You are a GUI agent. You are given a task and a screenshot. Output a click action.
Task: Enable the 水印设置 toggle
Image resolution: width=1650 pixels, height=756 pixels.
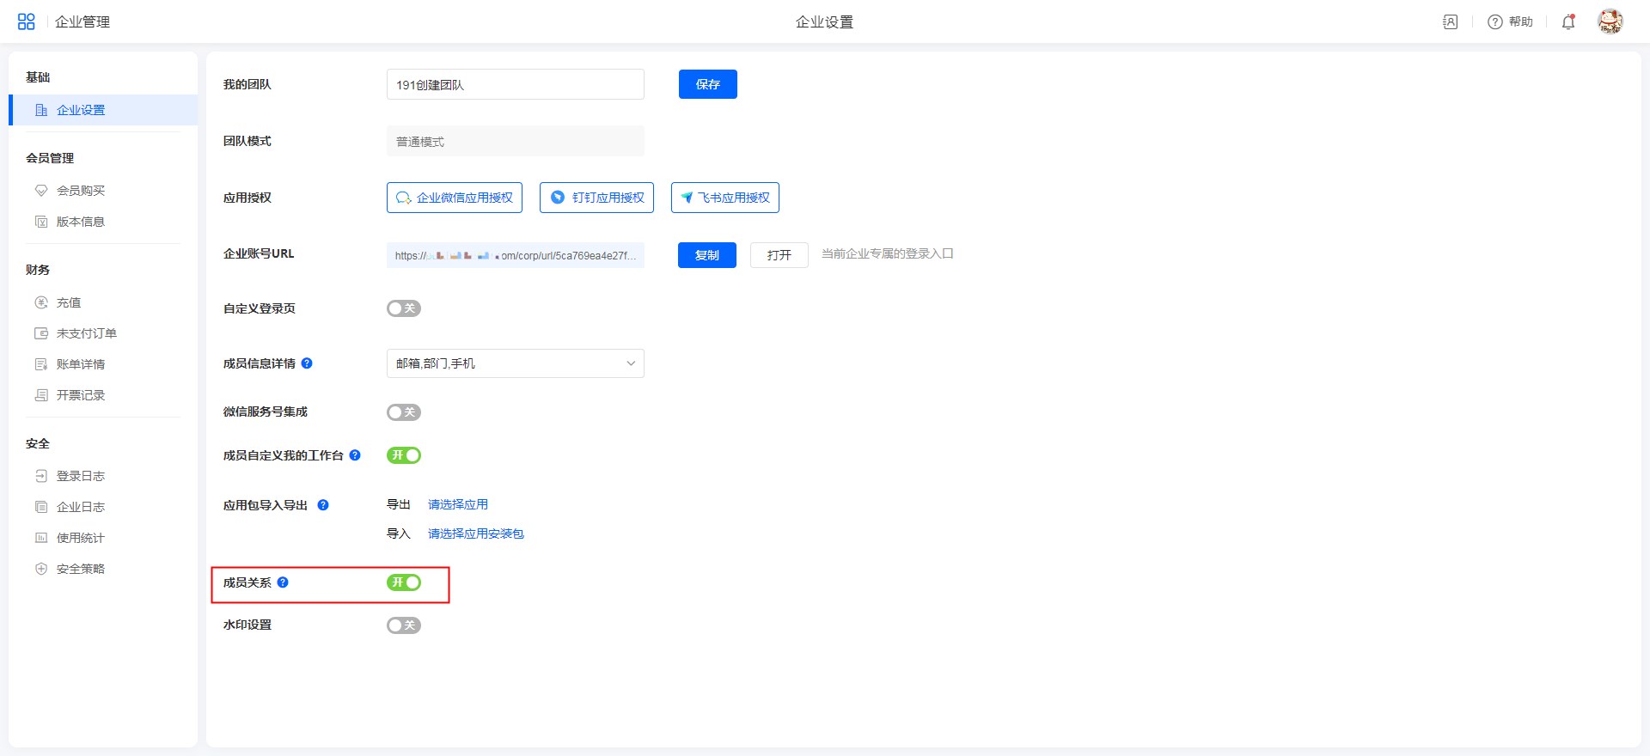[x=403, y=625]
